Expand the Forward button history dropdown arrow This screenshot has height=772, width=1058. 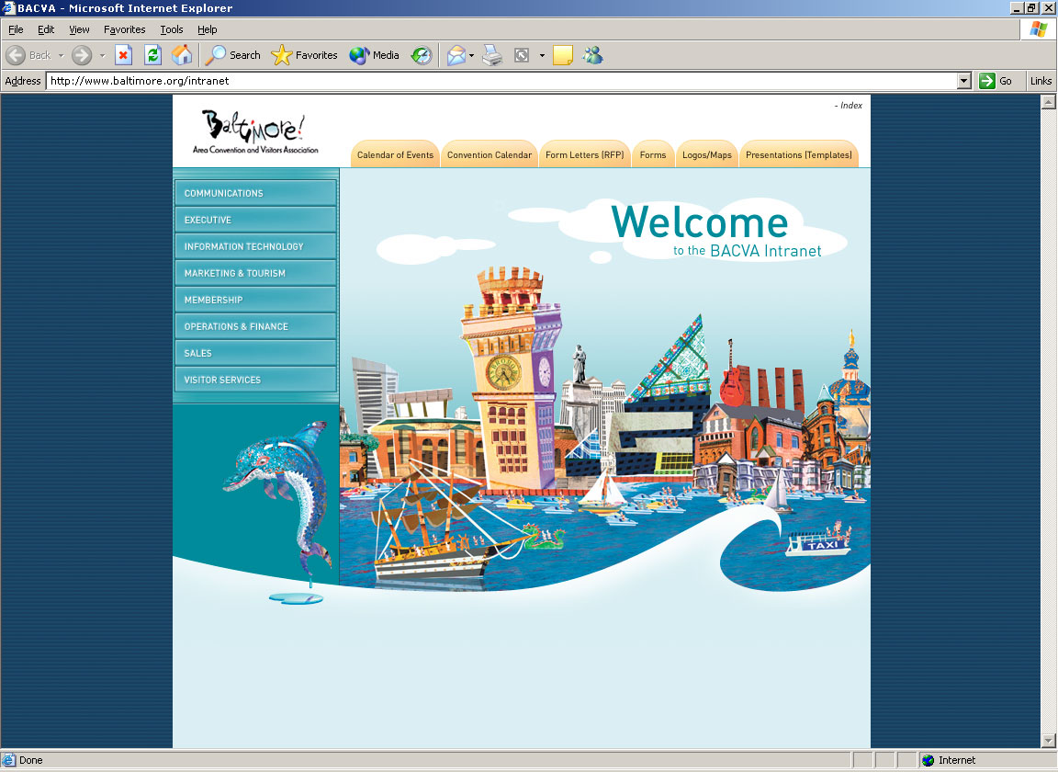point(103,55)
